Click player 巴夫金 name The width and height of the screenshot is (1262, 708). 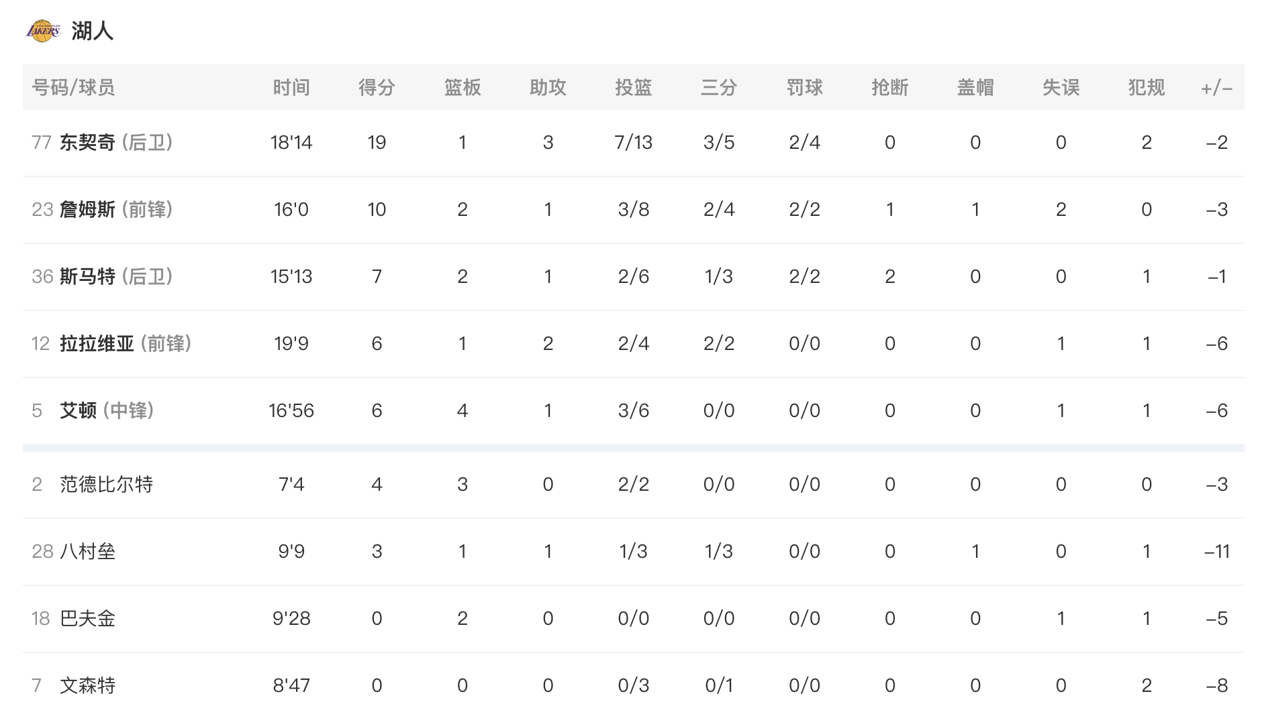coord(87,618)
